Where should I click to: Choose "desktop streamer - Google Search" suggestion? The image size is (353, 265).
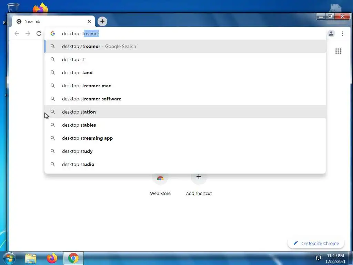[185, 47]
